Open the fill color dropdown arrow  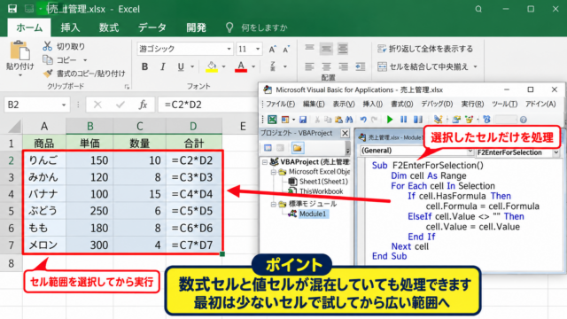(224, 66)
